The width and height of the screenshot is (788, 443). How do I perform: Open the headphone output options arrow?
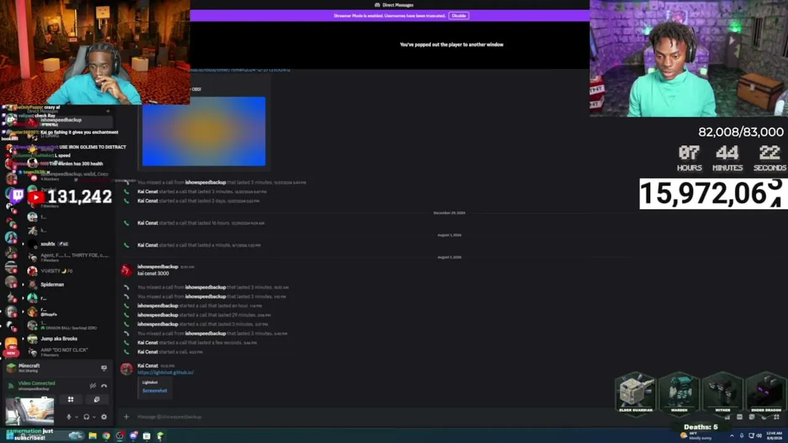(94, 417)
